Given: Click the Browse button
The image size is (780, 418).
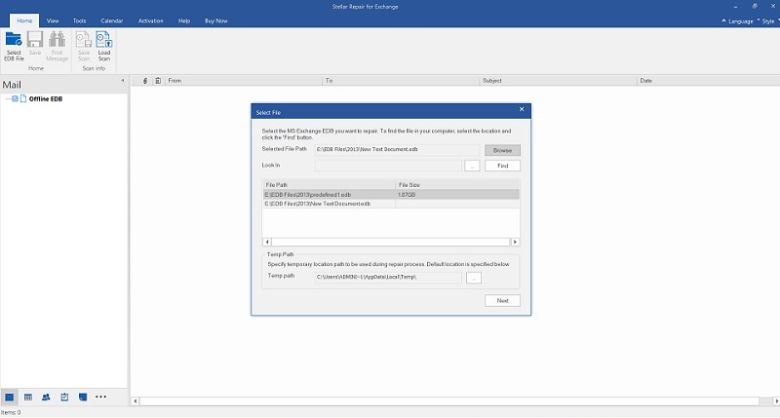Looking at the screenshot, I should click(x=502, y=150).
